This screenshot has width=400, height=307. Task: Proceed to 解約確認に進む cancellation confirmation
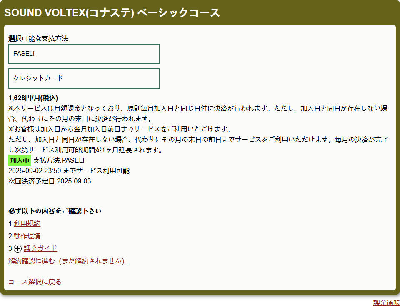68,261
